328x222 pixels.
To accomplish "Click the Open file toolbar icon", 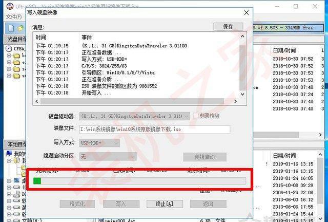I will point(20,28).
